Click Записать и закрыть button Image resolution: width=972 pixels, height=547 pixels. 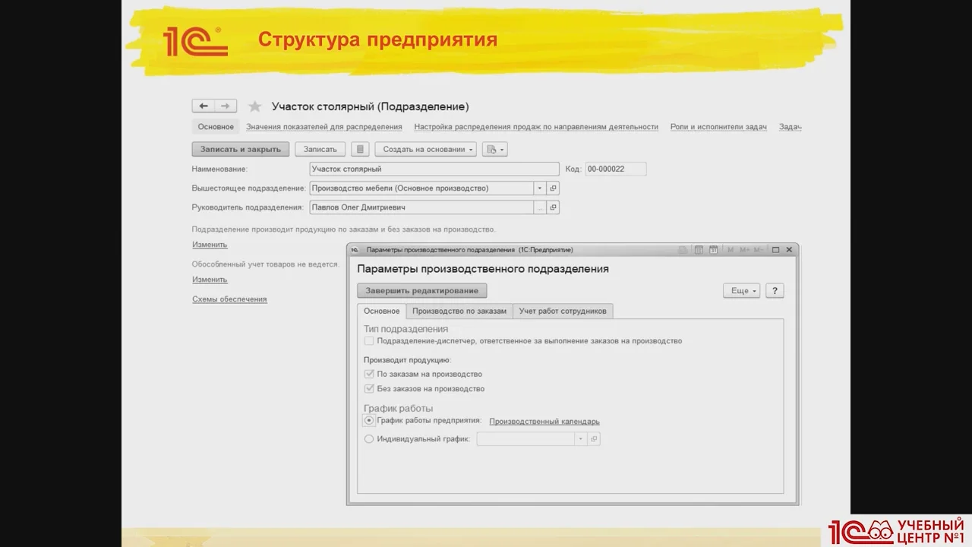[x=241, y=149]
